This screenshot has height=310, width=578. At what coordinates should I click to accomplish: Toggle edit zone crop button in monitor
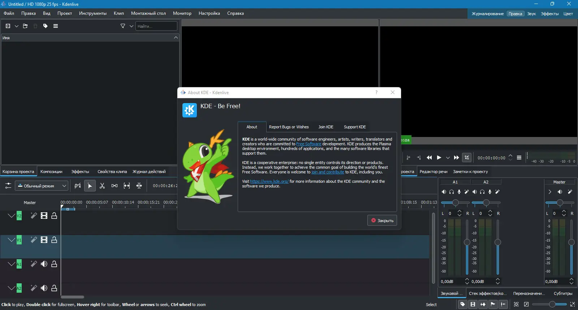pos(467,158)
